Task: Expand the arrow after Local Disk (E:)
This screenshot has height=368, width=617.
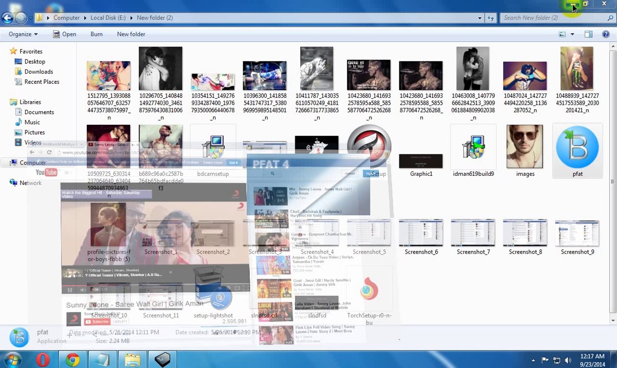Action: (x=131, y=17)
